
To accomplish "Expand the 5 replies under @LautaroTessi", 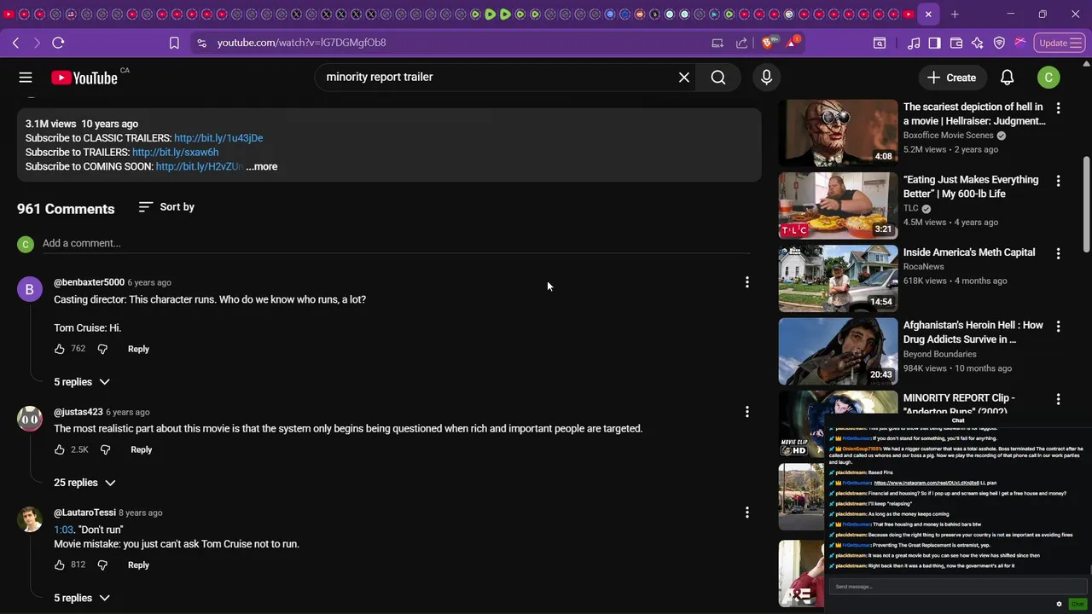I will pos(82,598).
